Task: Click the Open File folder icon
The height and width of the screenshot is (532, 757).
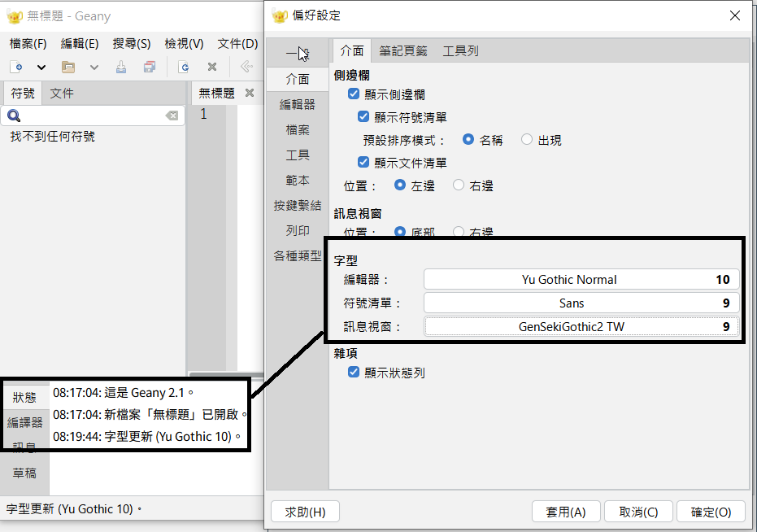Action: tap(68, 68)
